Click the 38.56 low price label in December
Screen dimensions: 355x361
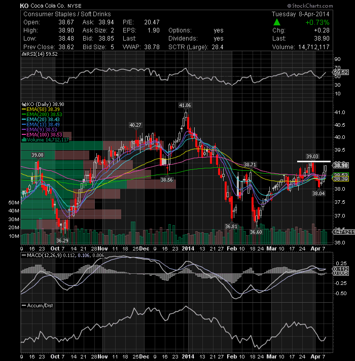click(166, 179)
